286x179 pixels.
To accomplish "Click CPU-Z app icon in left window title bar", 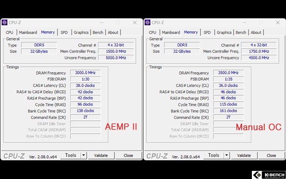I will coord(4,23).
